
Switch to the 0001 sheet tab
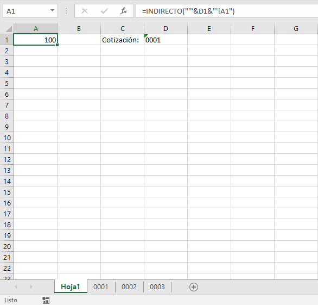coord(101,287)
